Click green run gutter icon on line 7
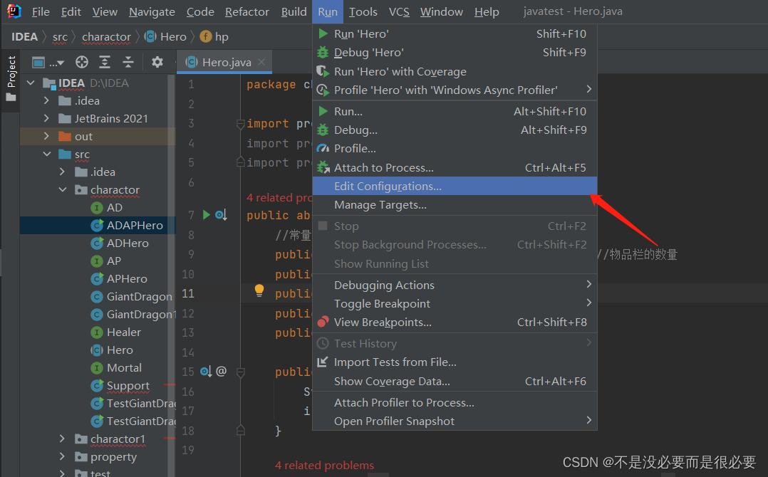Image resolution: width=768 pixels, height=477 pixels. pos(207,214)
